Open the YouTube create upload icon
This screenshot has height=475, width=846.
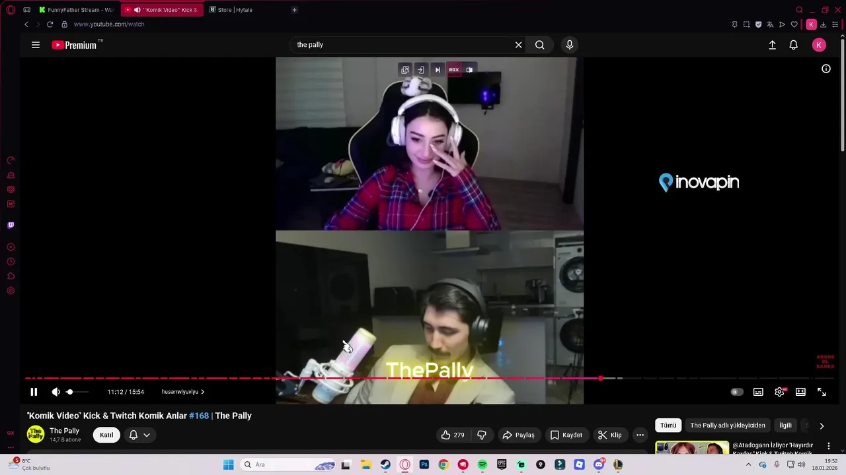coord(772,45)
